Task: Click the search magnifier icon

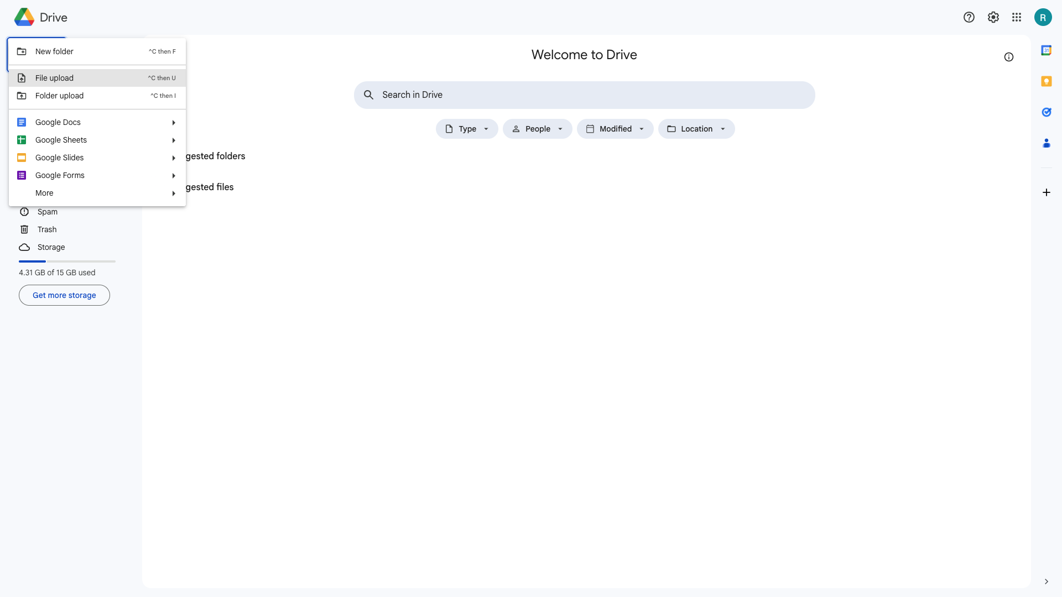Action: click(368, 95)
